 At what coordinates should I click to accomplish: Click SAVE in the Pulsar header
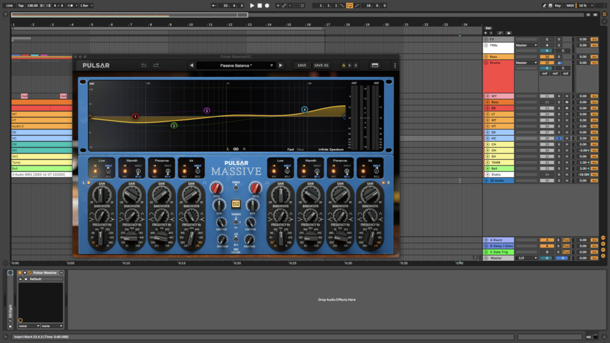point(302,66)
